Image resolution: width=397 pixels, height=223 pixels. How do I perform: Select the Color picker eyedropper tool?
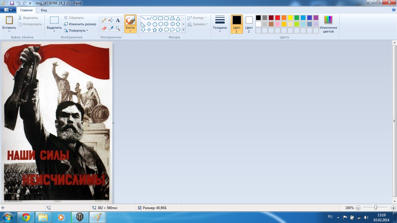[111, 28]
